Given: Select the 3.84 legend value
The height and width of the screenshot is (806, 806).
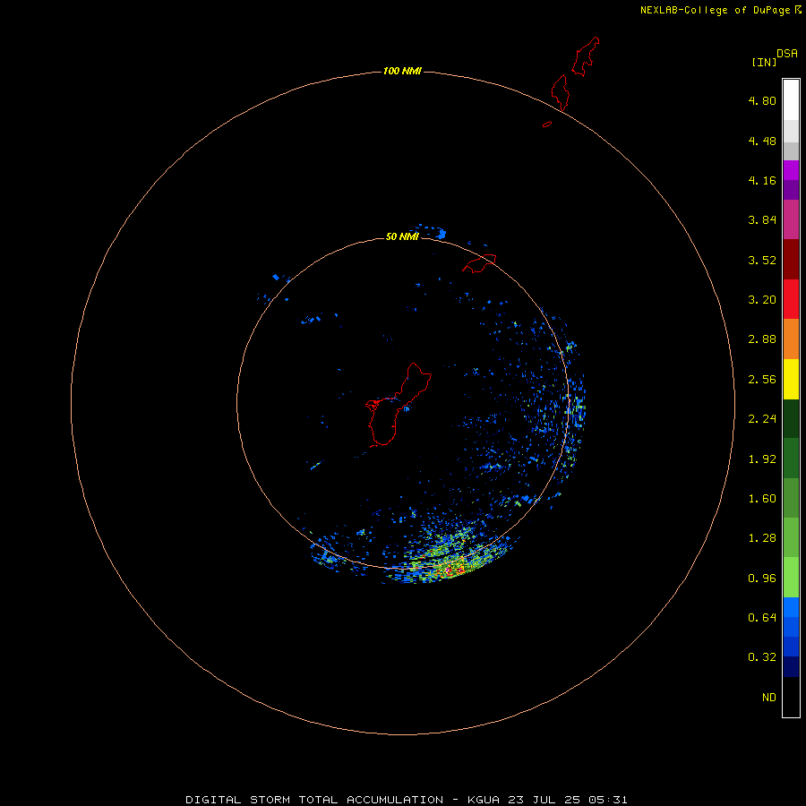Looking at the screenshot, I should point(762,220).
